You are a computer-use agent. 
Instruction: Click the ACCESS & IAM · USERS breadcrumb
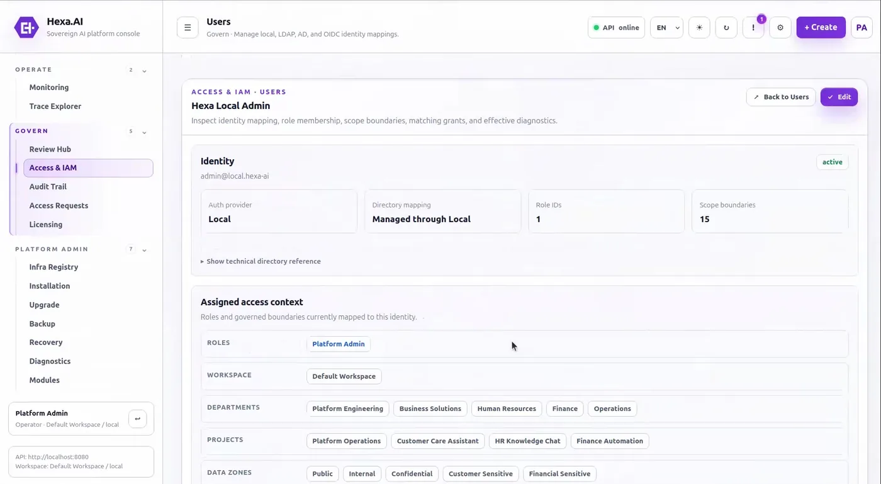pos(238,92)
